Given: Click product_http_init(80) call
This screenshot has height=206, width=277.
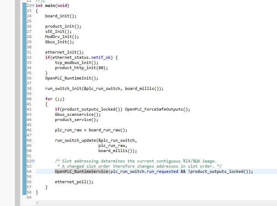Looking at the screenshot, I should 81,68.
